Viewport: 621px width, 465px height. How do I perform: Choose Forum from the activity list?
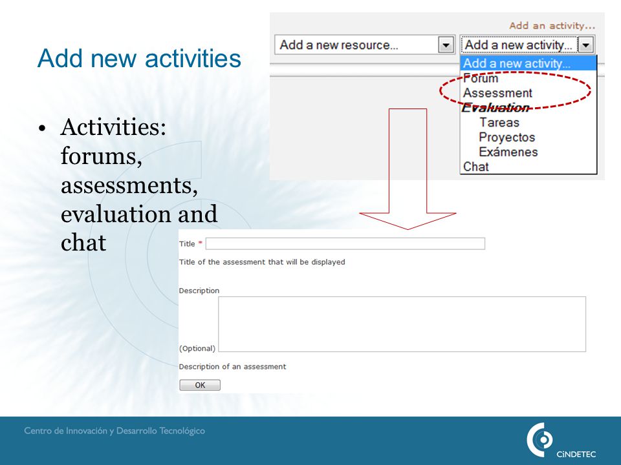coord(481,78)
